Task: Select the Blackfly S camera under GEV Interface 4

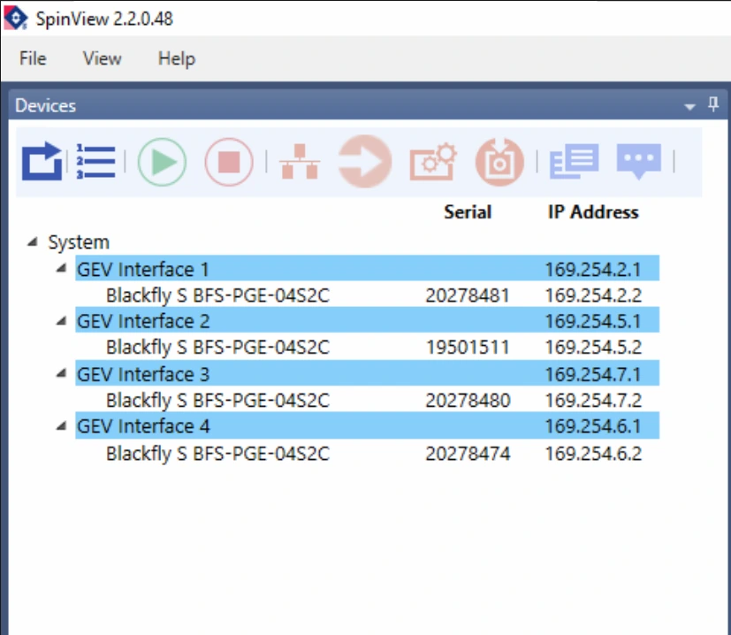Action: pyautogui.click(x=217, y=454)
